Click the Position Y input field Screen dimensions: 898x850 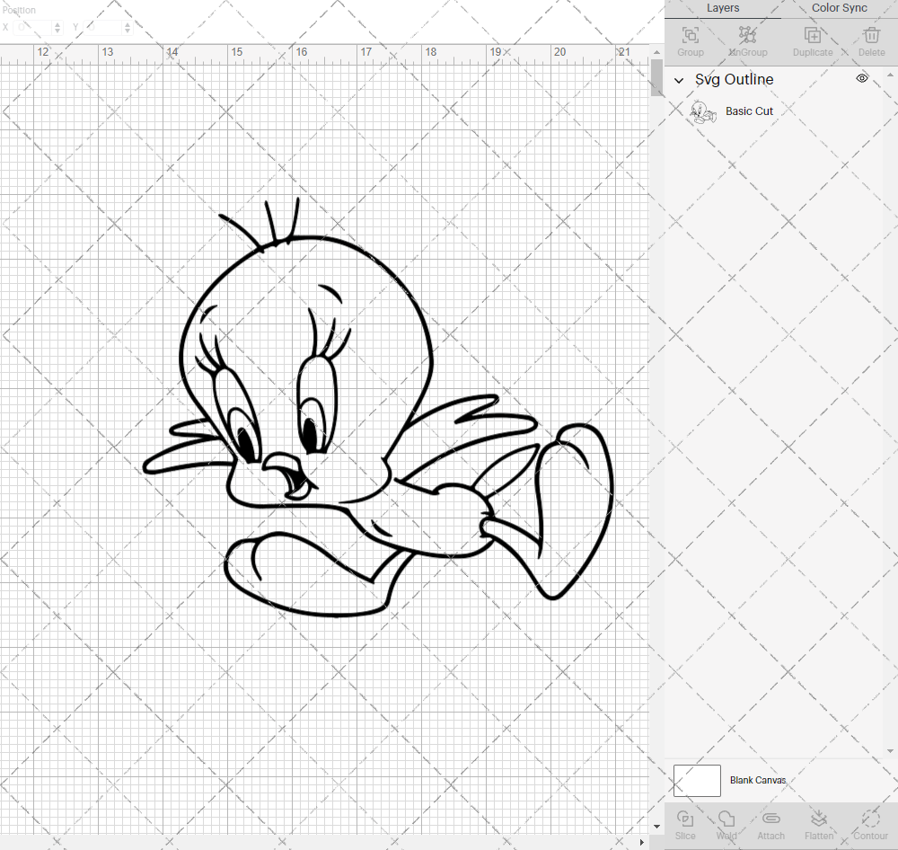[104, 27]
